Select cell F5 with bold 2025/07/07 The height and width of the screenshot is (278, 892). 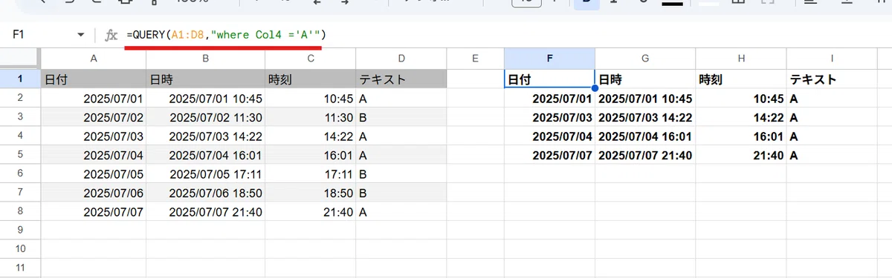click(x=549, y=155)
